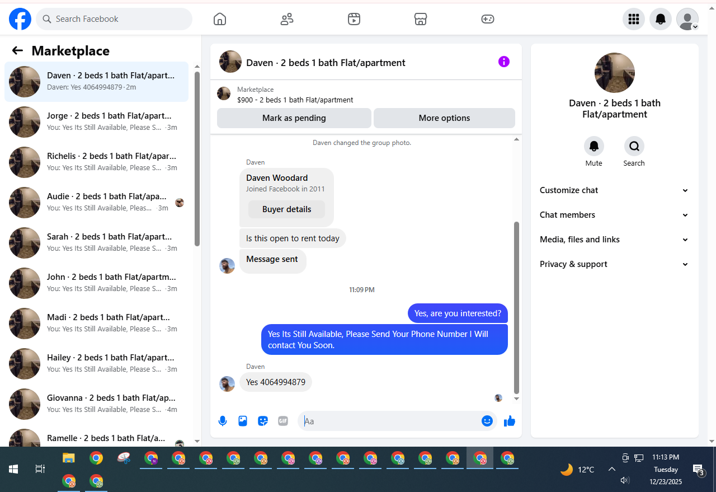Send a thumbs-up like

click(x=510, y=421)
